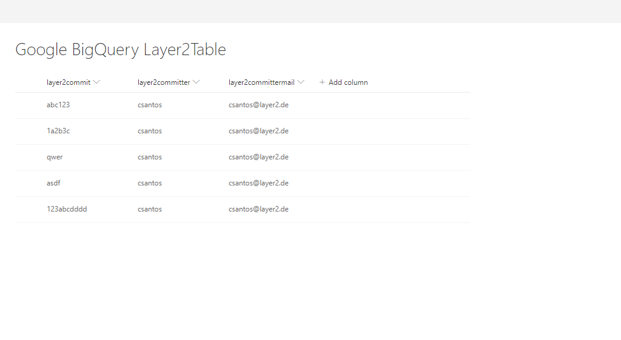Click the plus icon beside Add column
621x340 pixels.
(x=322, y=82)
